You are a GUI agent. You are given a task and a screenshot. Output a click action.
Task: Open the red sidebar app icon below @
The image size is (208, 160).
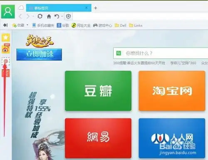6,73
